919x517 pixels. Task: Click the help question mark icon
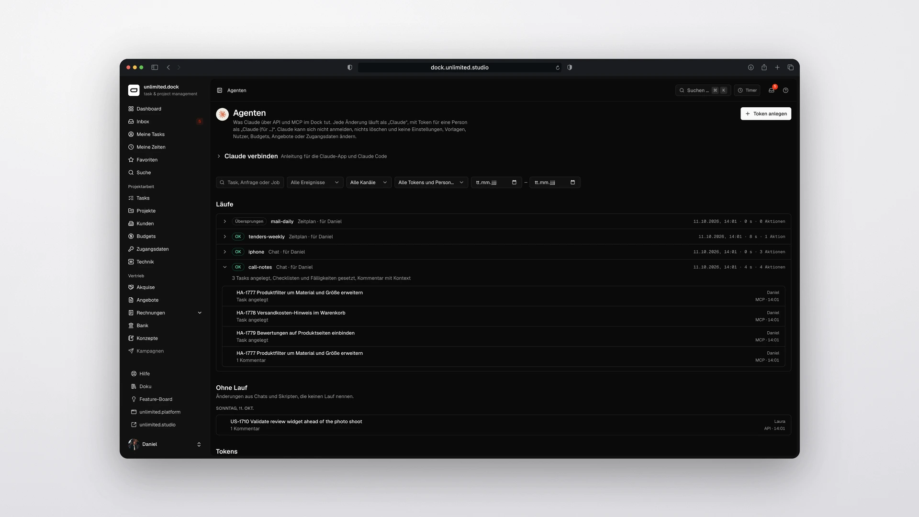[785, 90]
